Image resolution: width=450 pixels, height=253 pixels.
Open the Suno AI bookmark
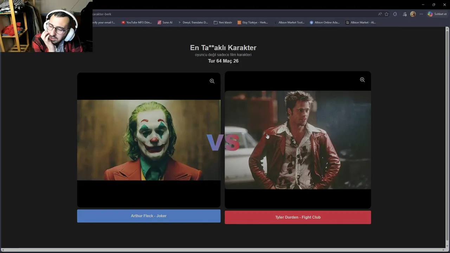pos(165,22)
